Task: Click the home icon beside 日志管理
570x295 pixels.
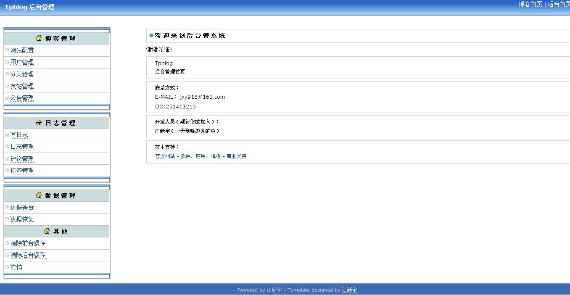Action: point(39,123)
